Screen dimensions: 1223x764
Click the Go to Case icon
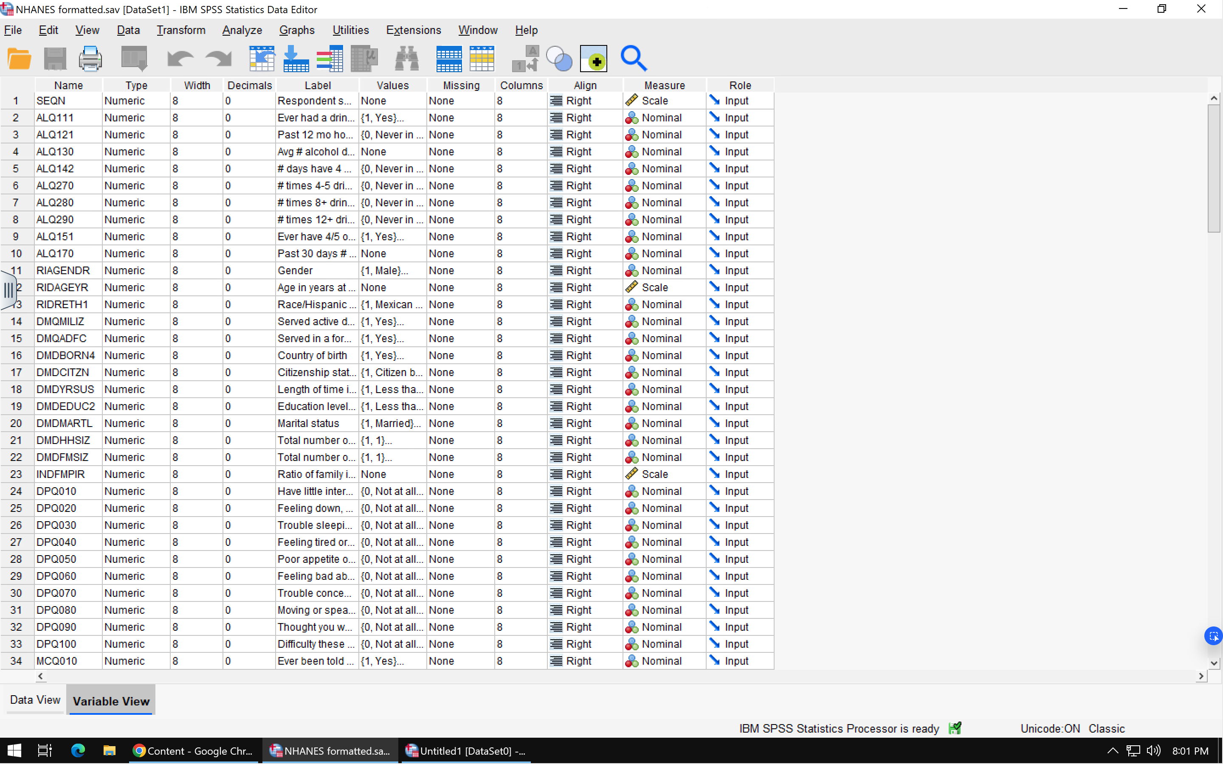click(262, 59)
